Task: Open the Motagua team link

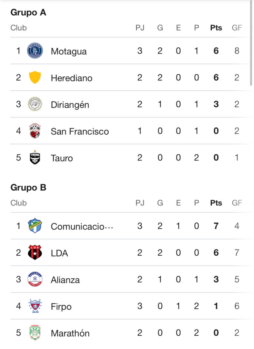Action: pos(69,51)
